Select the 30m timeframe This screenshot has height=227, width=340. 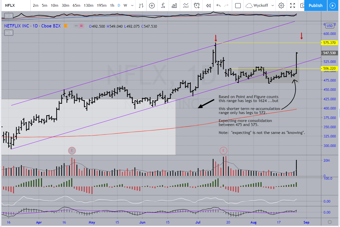(x=65, y=5)
